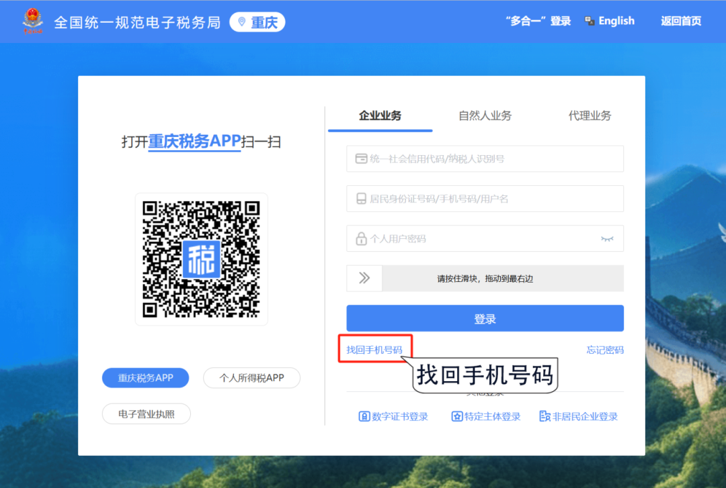726x488 pixels.
Task: Click the slider verification arrow handle
Action: click(364, 278)
